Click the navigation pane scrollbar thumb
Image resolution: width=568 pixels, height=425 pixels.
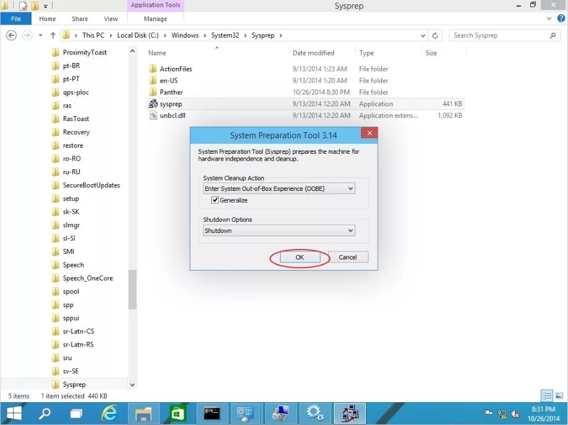tap(133, 290)
